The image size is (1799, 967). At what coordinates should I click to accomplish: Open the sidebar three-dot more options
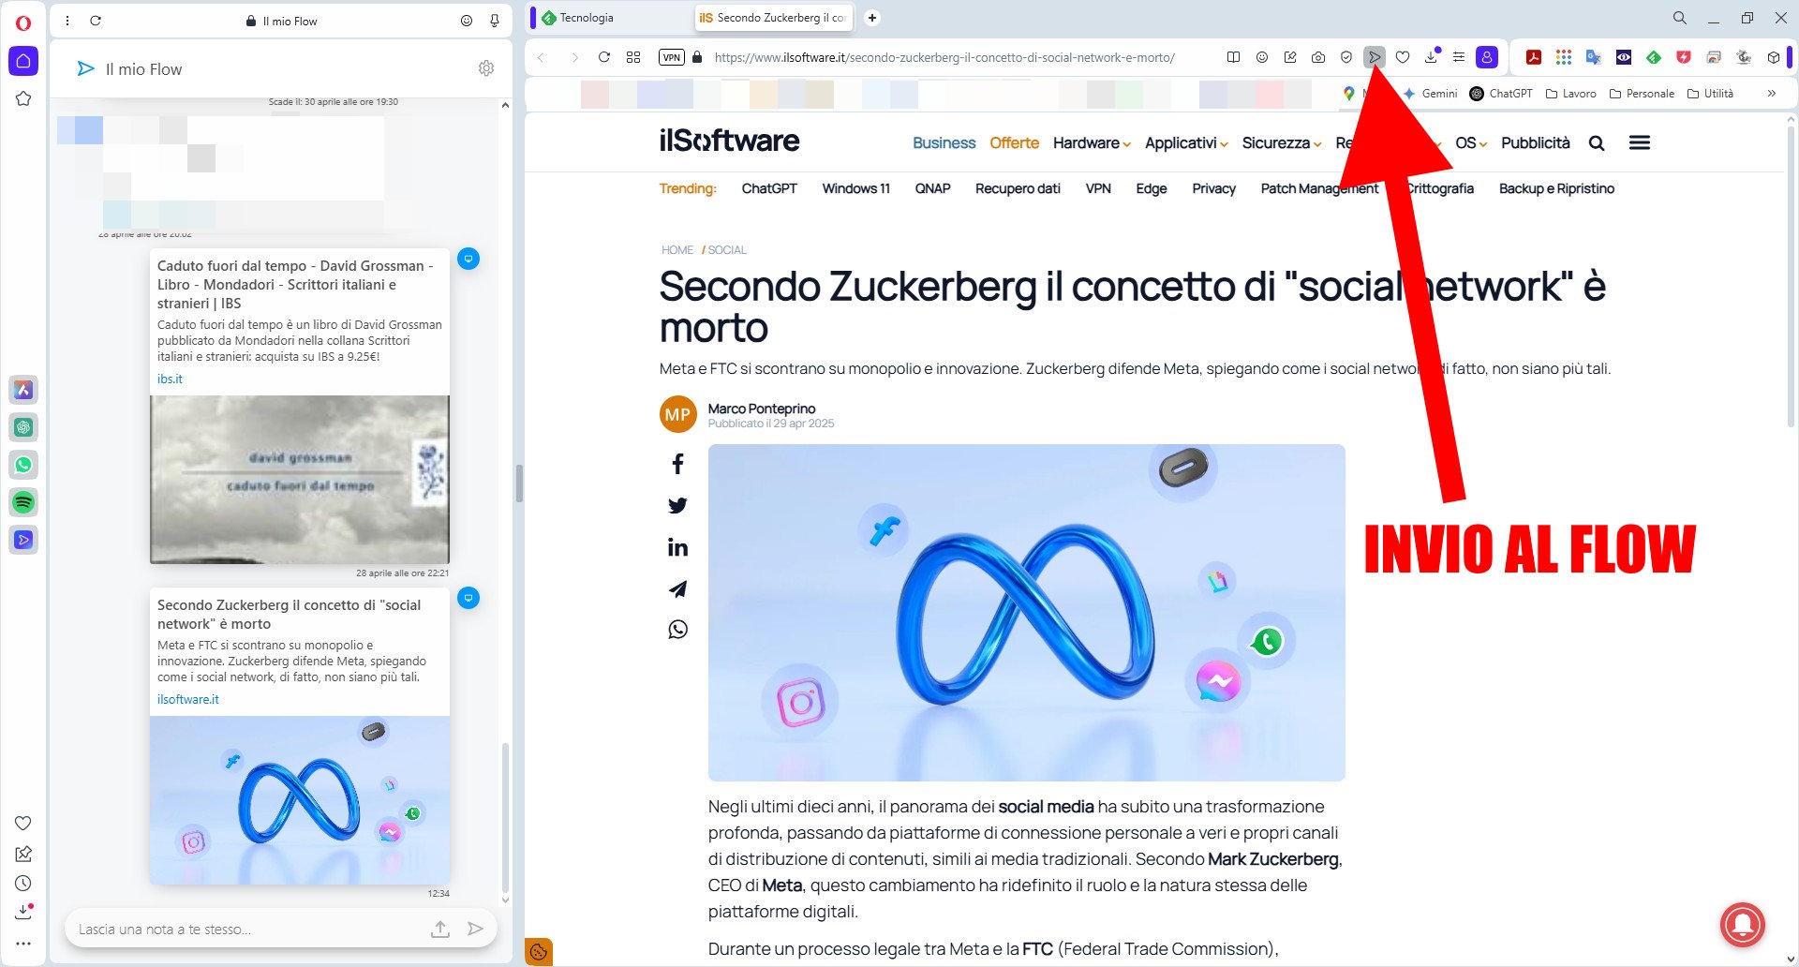[23, 944]
